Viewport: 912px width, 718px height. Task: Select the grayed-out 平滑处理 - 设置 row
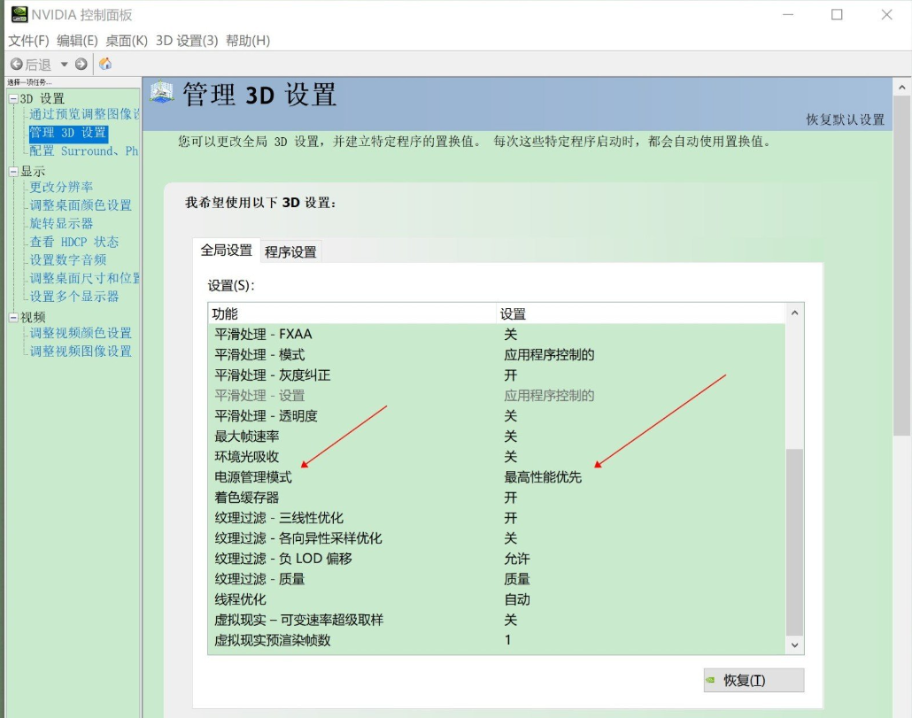497,396
